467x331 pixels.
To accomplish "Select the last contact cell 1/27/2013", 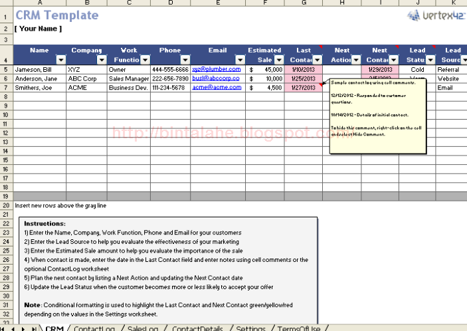I will coord(303,88).
